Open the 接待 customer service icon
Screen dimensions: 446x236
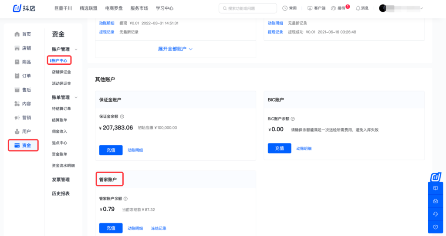tap(334, 8)
